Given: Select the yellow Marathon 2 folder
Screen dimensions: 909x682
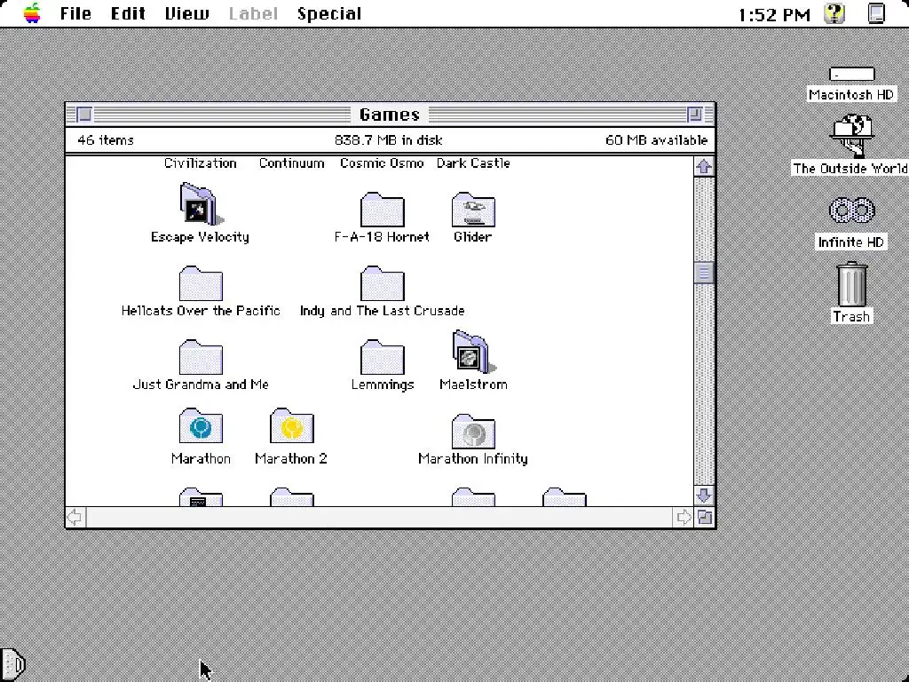Looking at the screenshot, I should click(291, 425).
